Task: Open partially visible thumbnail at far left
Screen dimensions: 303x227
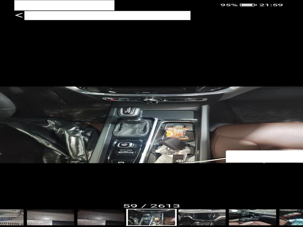Action: pos(11,218)
